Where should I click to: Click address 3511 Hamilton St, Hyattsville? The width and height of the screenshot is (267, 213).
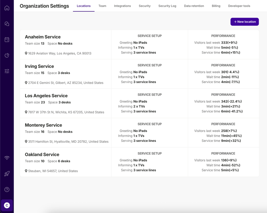click(x=68, y=141)
